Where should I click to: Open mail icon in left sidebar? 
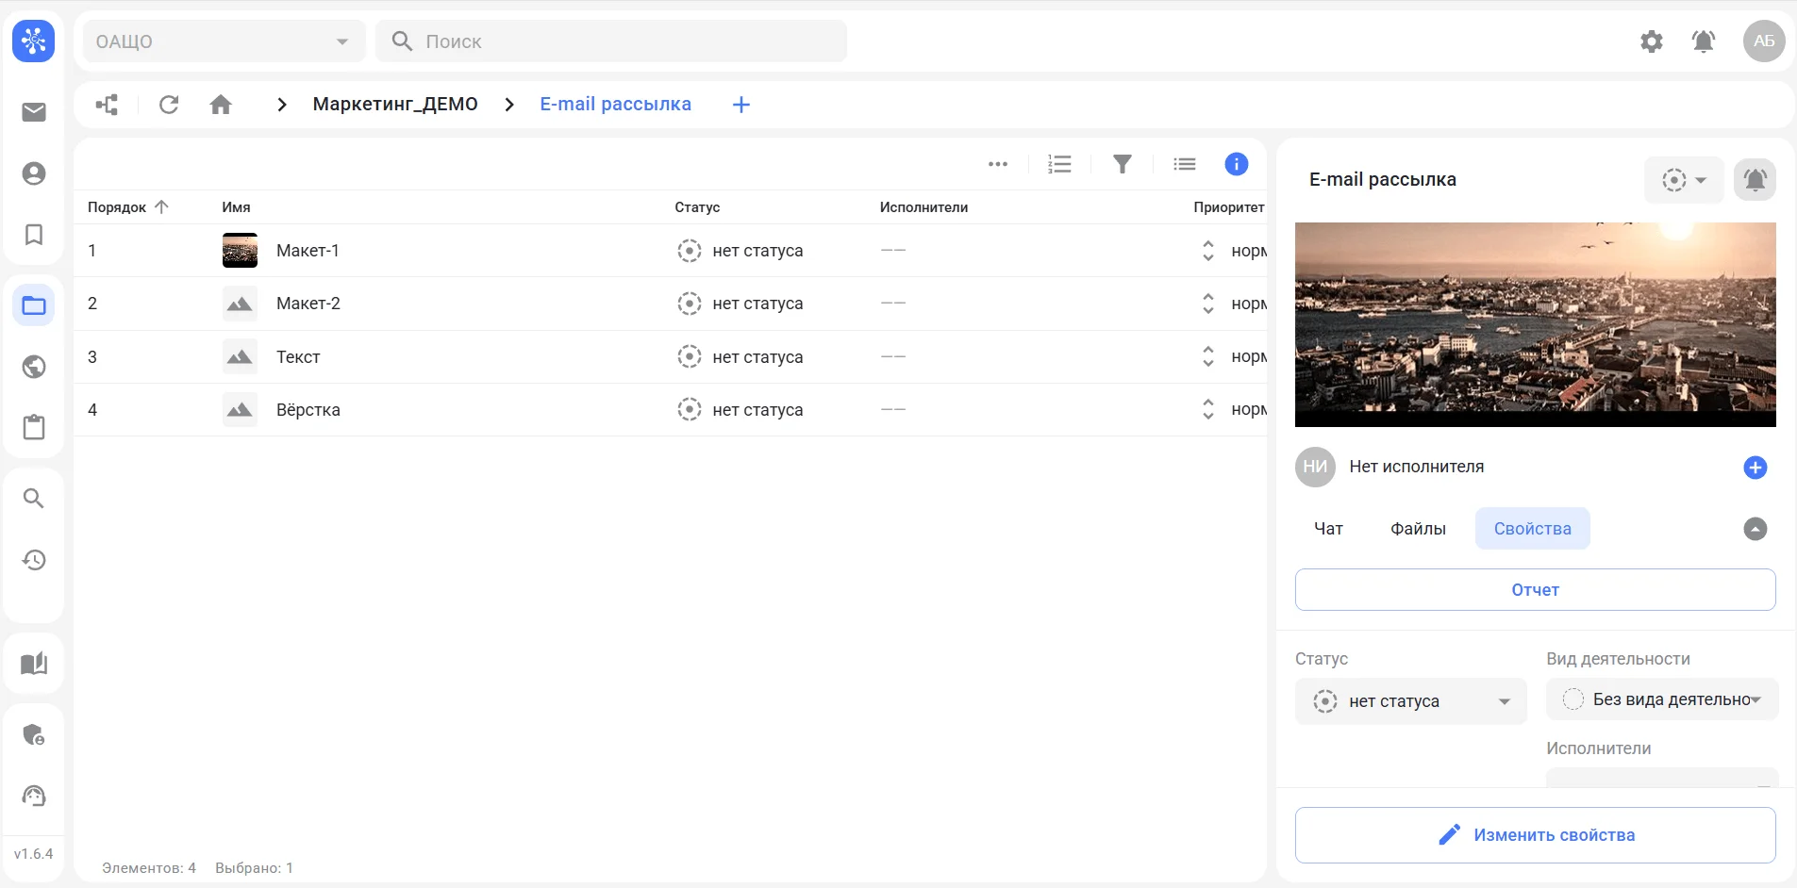tap(34, 112)
